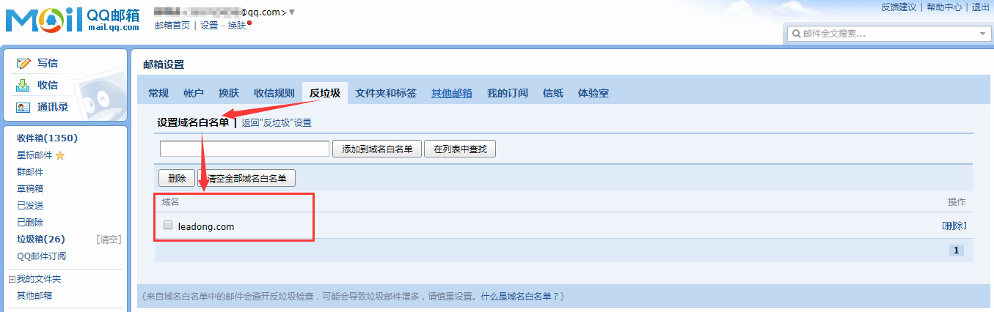Click the compose mail (写信) icon
994x312 pixels.
tap(23, 64)
